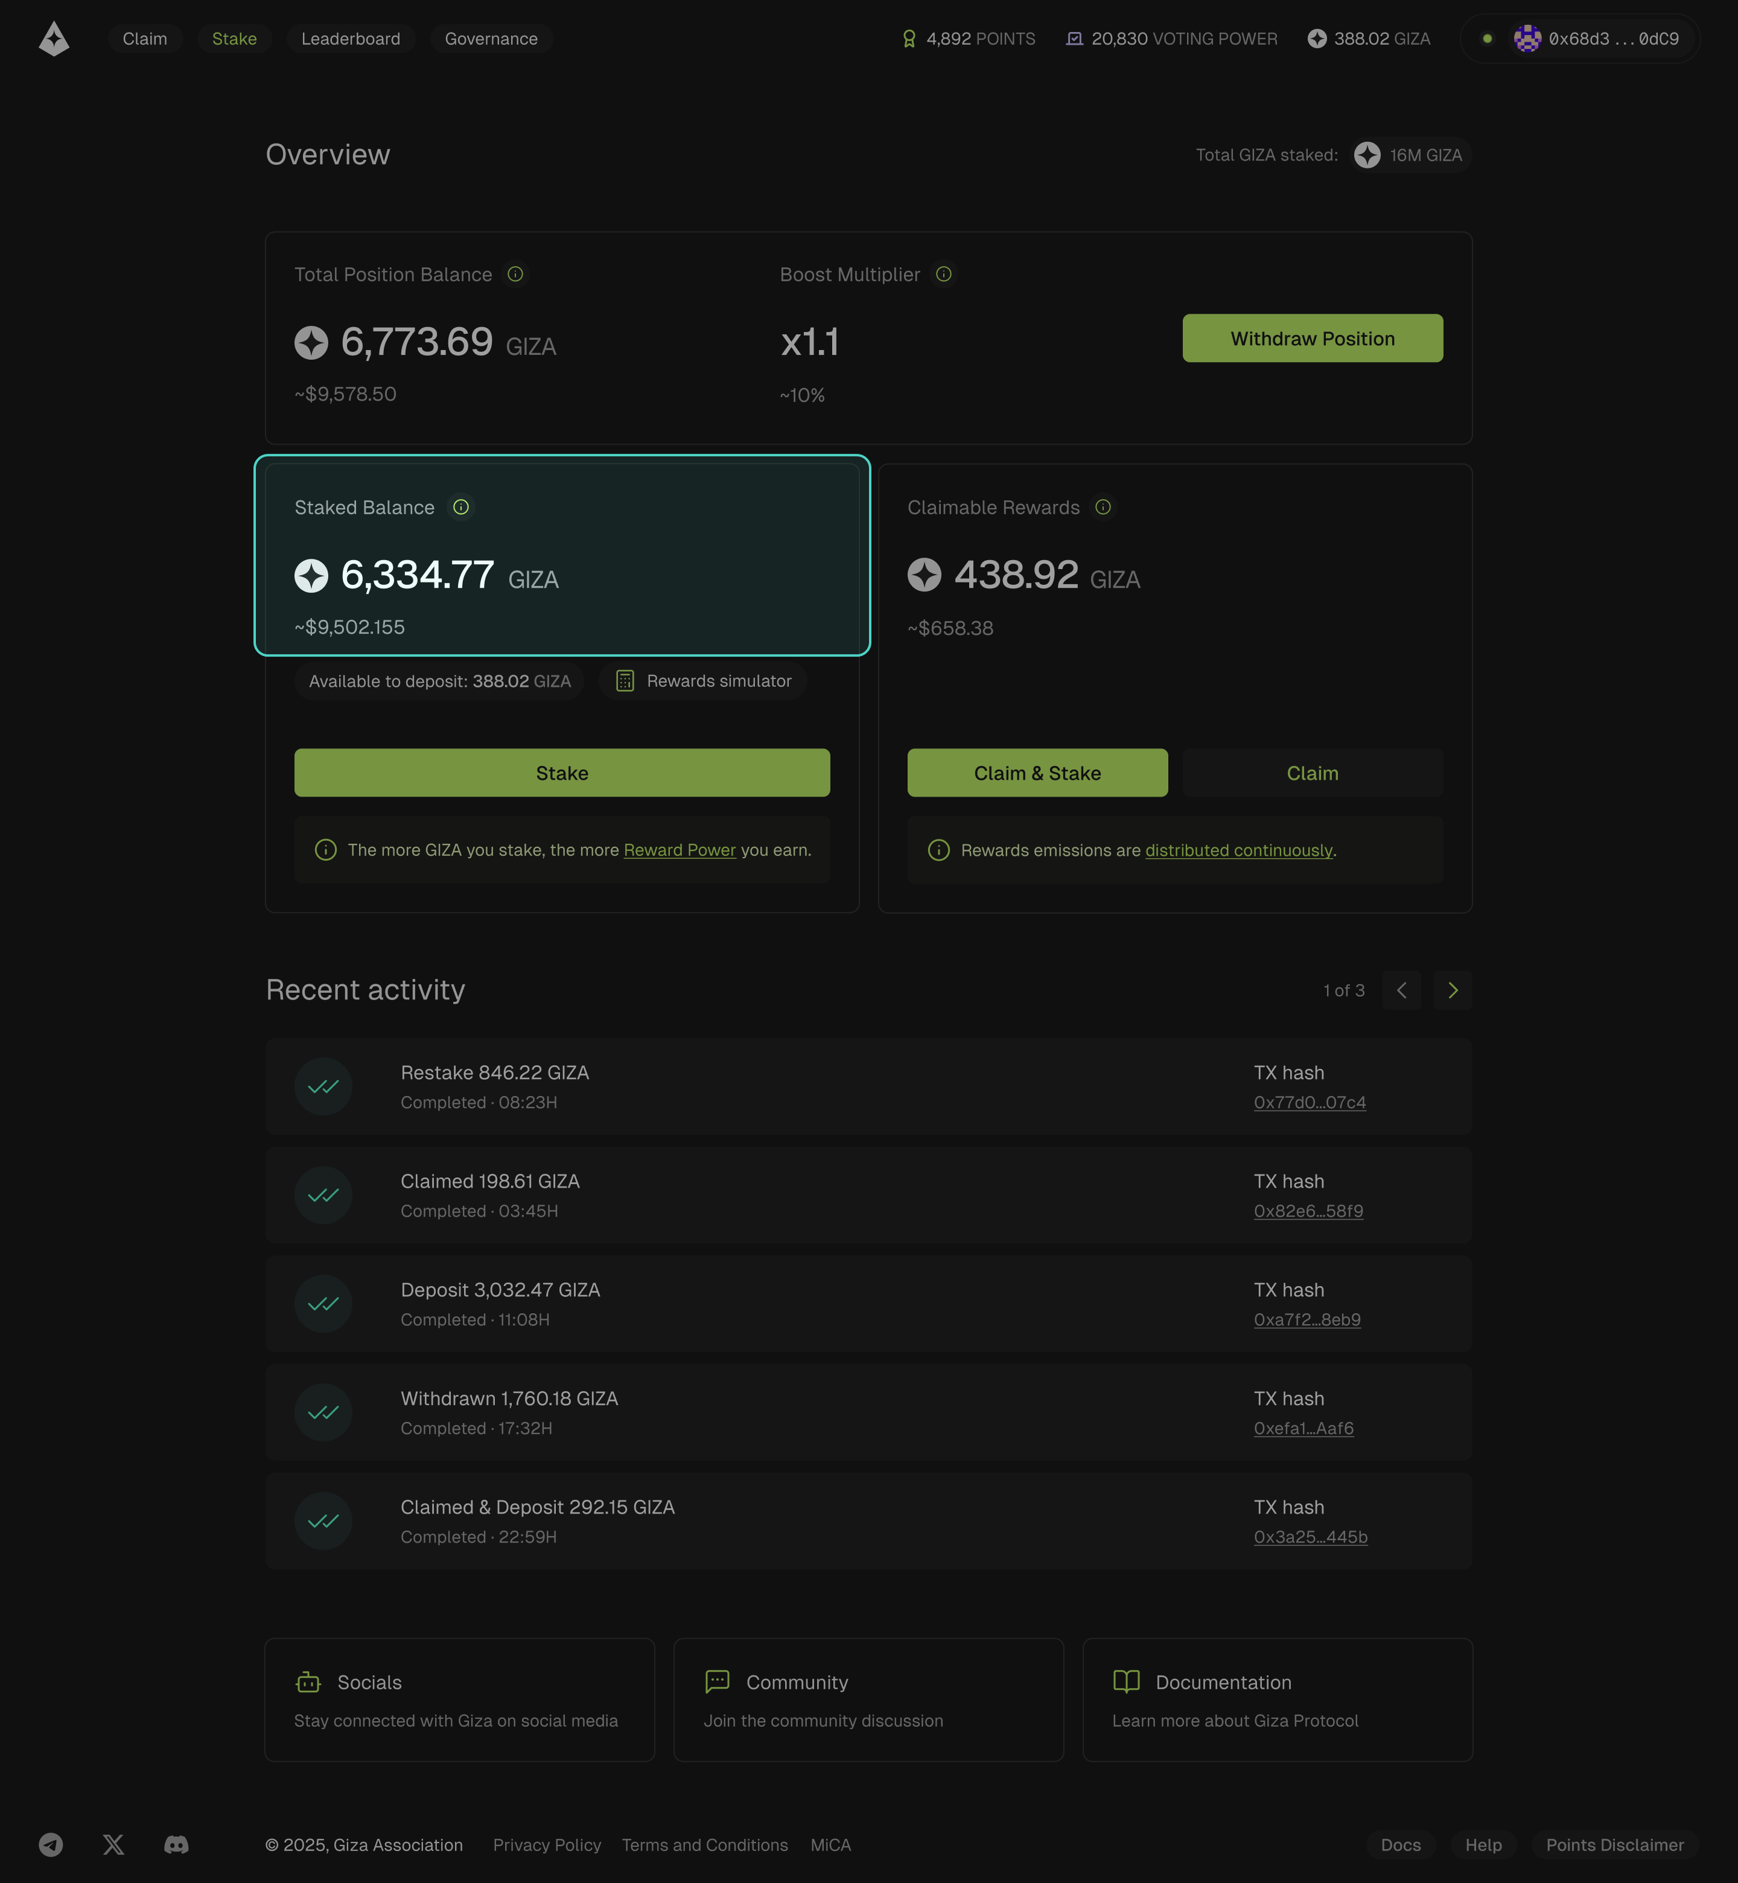This screenshot has height=1883, width=1738.
Task: Select Withdrawn 1,760.18 GIZA activity text
Action: (509, 1398)
